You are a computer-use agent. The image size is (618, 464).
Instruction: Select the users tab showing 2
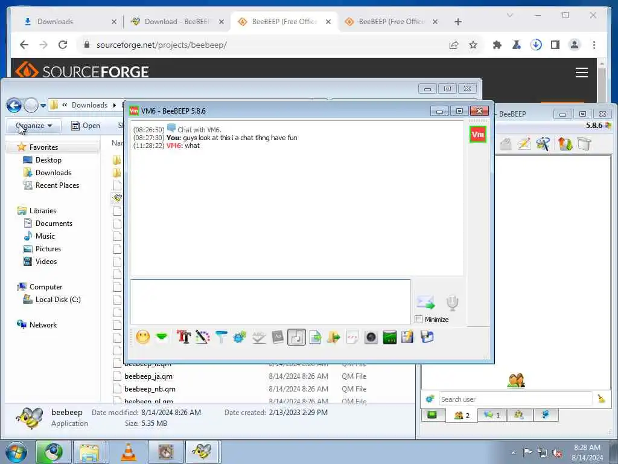462,415
